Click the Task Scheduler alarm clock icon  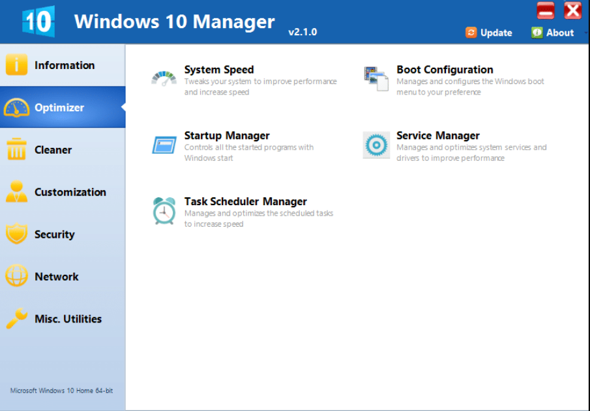pos(164,211)
